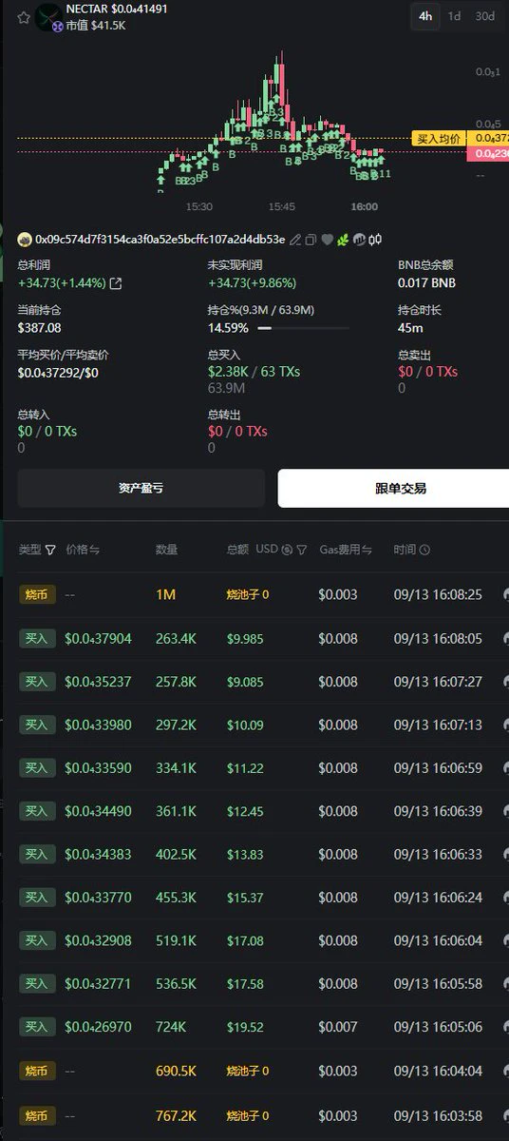Click 总转入 value $0 / 0 TXs

tap(47, 432)
